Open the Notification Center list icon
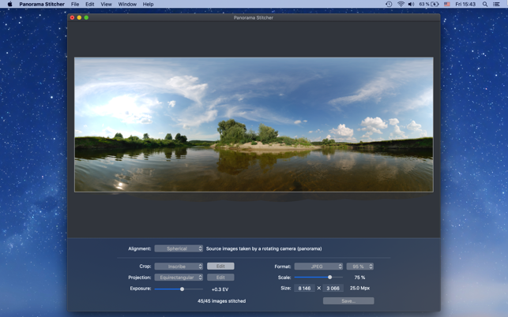The height and width of the screenshot is (317, 508). (x=497, y=4)
